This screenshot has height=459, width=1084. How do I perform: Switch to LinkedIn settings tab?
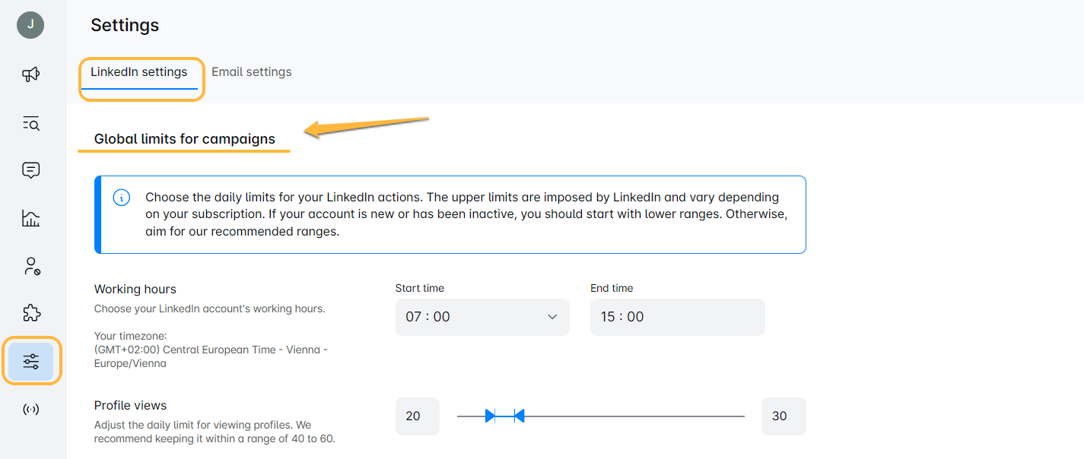139,72
